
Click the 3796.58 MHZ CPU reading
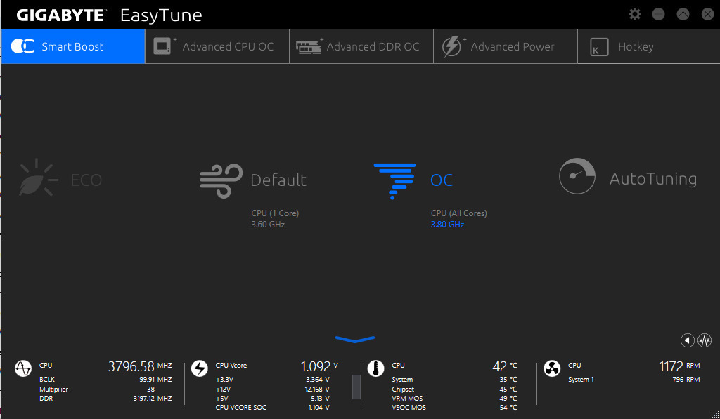pyautogui.click(x=140, y=366)
